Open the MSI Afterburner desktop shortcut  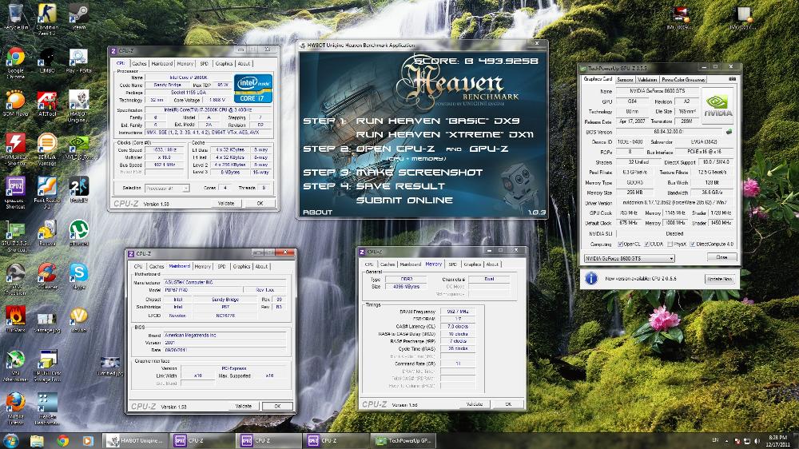(15, 366)
